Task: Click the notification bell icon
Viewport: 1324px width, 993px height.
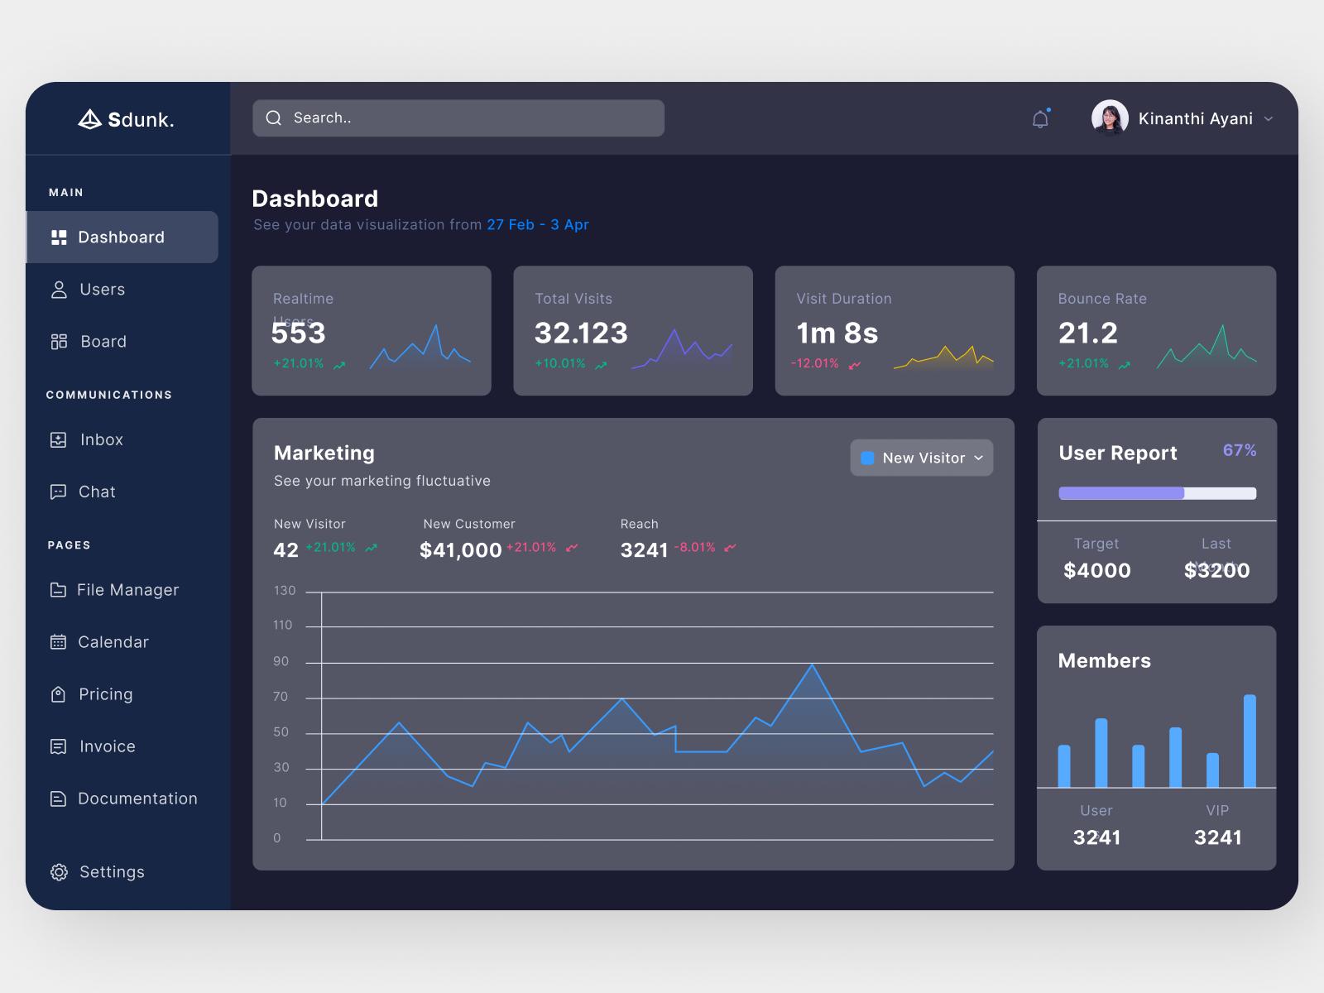Action: (x=1039, y=118)
